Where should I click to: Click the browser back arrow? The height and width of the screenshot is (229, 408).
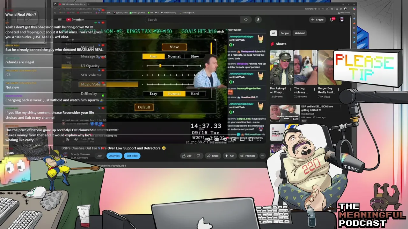pyautogui.click(x=55, y=9)
